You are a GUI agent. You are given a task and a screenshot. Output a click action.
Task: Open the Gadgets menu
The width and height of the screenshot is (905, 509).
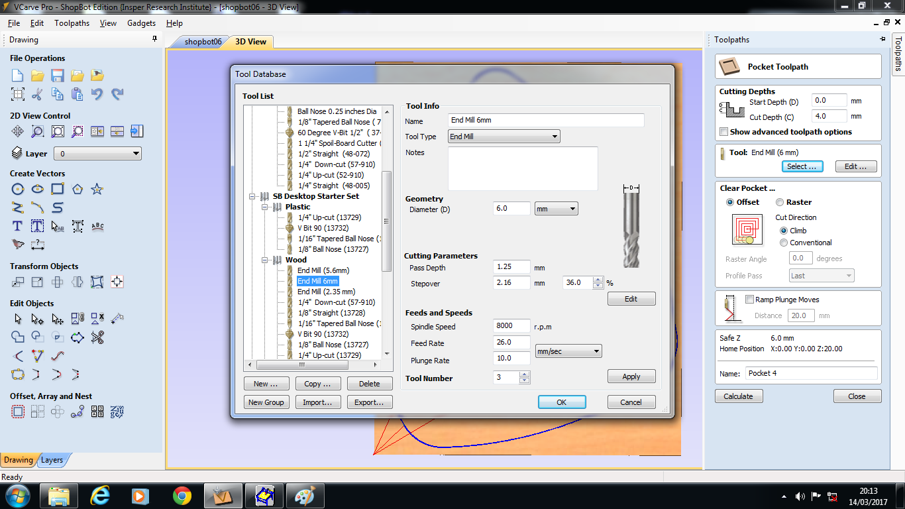pyautogui.click(x=141, y=23)
